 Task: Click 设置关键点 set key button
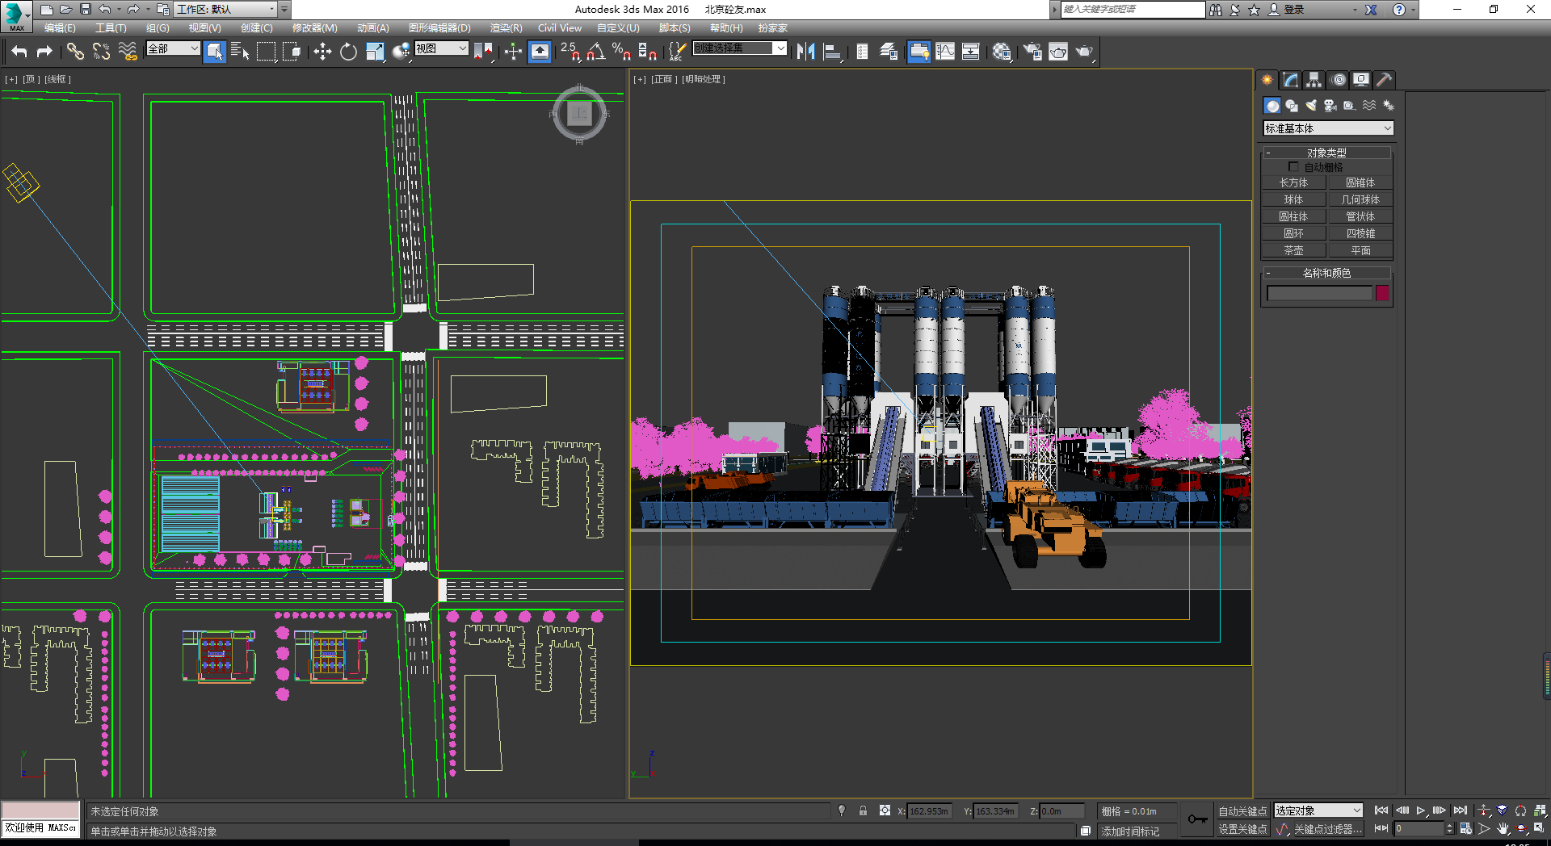click(1242, 829)
